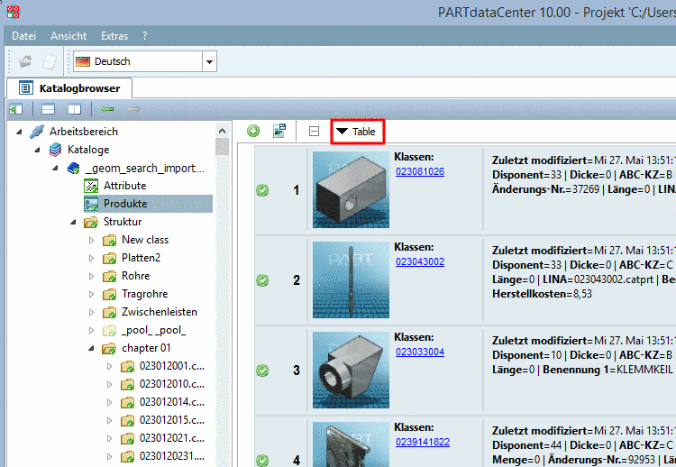The image size is (676, 467).
Task: Expand tree item 023012015.c...
Action: [x=109, y=421]
